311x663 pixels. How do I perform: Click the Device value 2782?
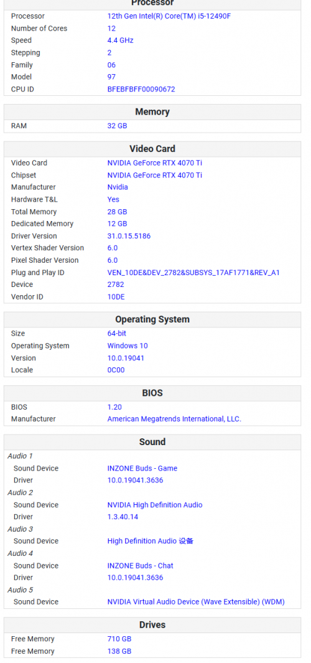coord(116,284)
